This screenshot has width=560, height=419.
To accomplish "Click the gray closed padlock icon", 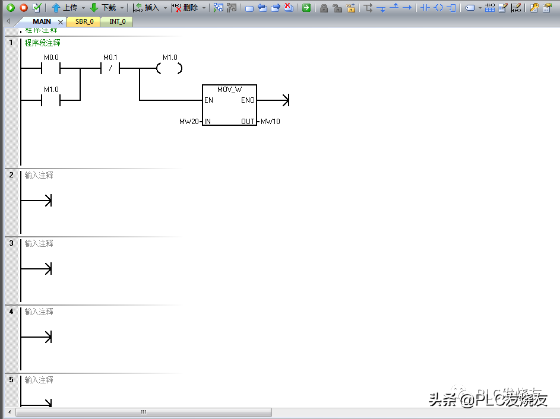I will 324,8.
